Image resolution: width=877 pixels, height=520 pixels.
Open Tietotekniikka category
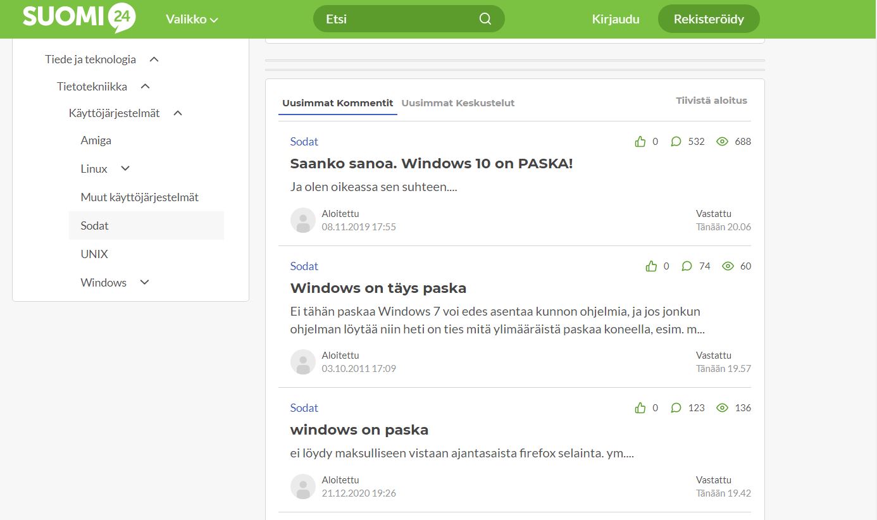tap(92, 87)
